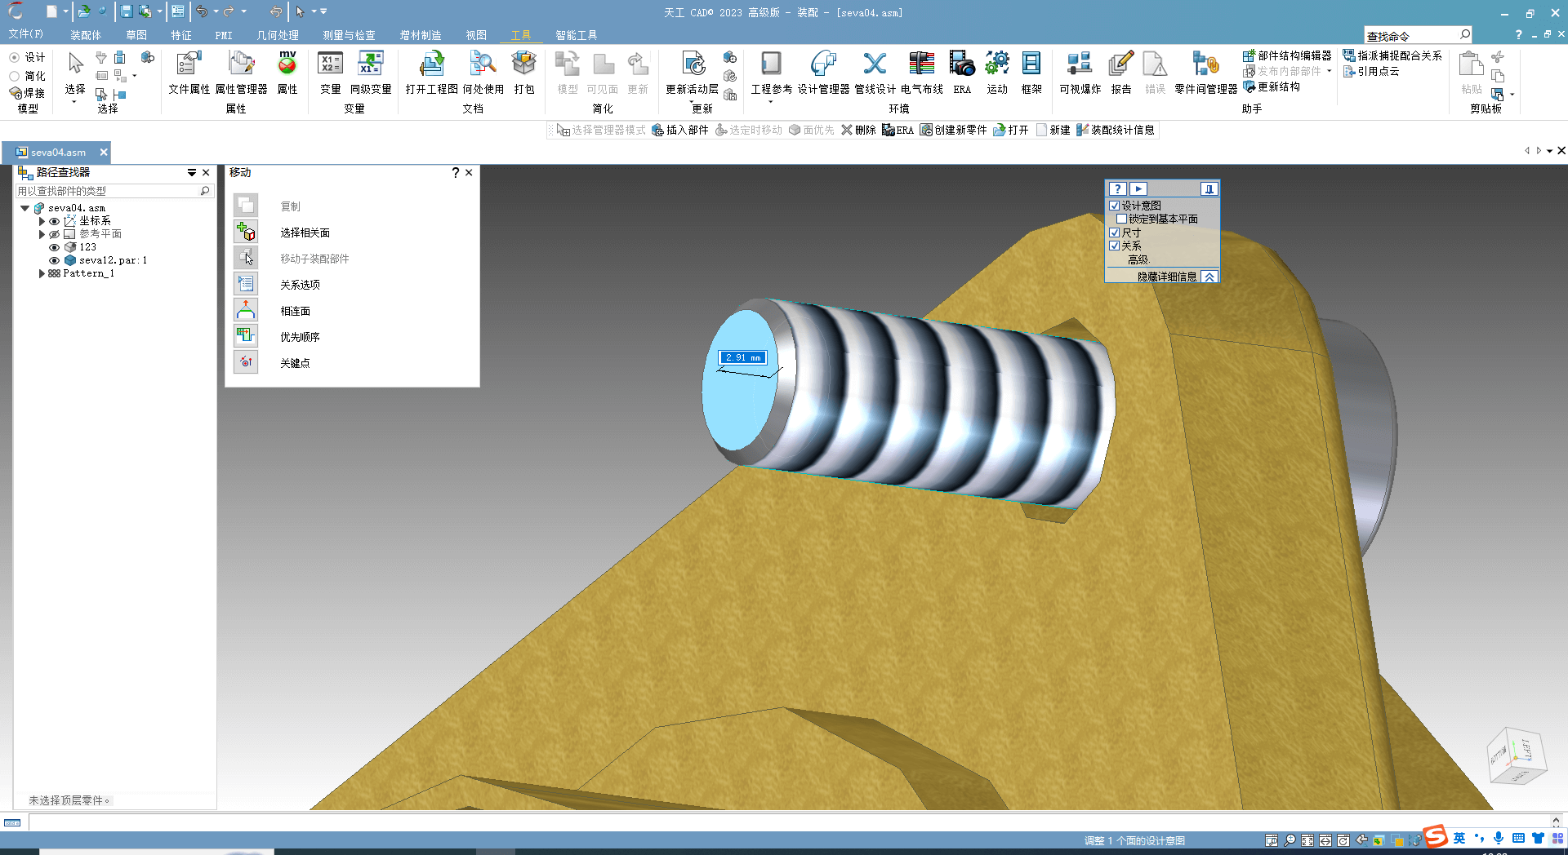Viewport: 1568px width, 855px height.
Task: Expand the Pattern_1 tree node
Action: pos(42,273)
